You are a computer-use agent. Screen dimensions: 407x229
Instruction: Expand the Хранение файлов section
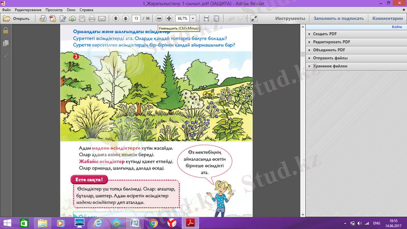330,66
